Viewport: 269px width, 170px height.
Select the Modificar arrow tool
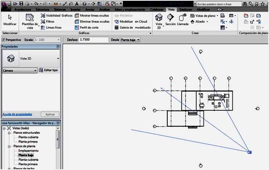pyautogui.click(x=10, y=20)
